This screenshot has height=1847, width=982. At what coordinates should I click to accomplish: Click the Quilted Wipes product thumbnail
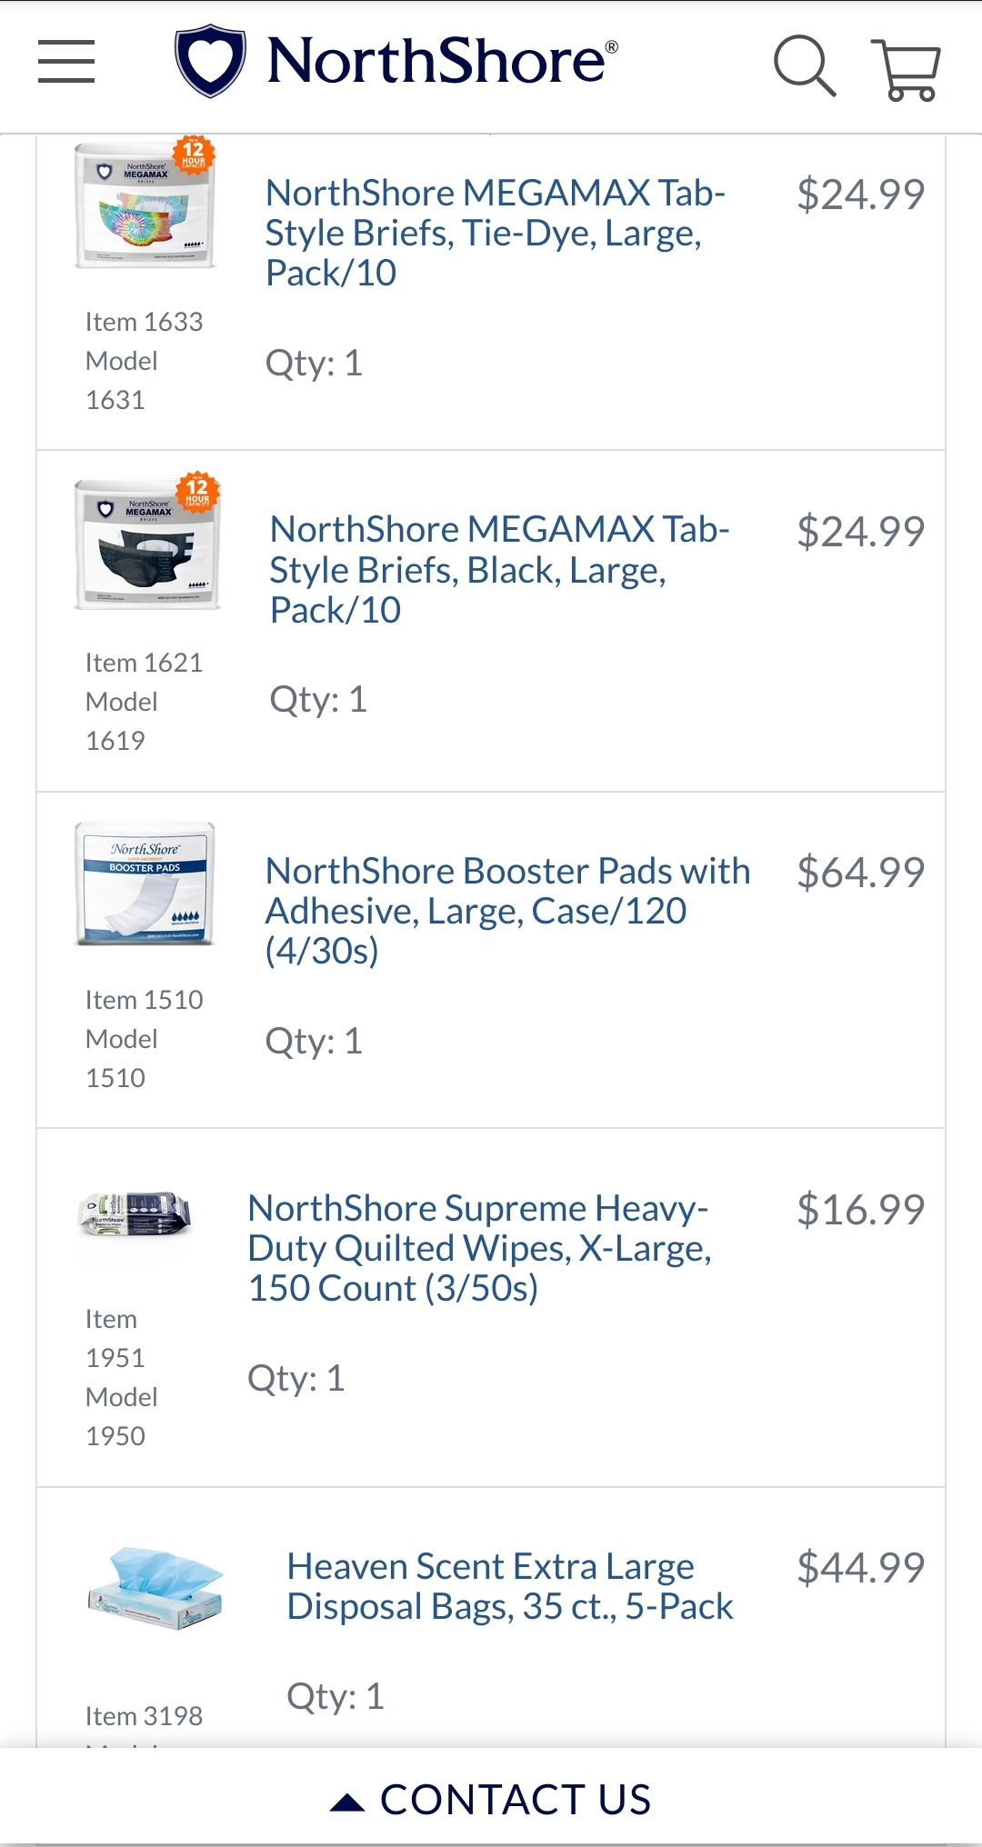pyautogui.click(x=136, y=1214)
